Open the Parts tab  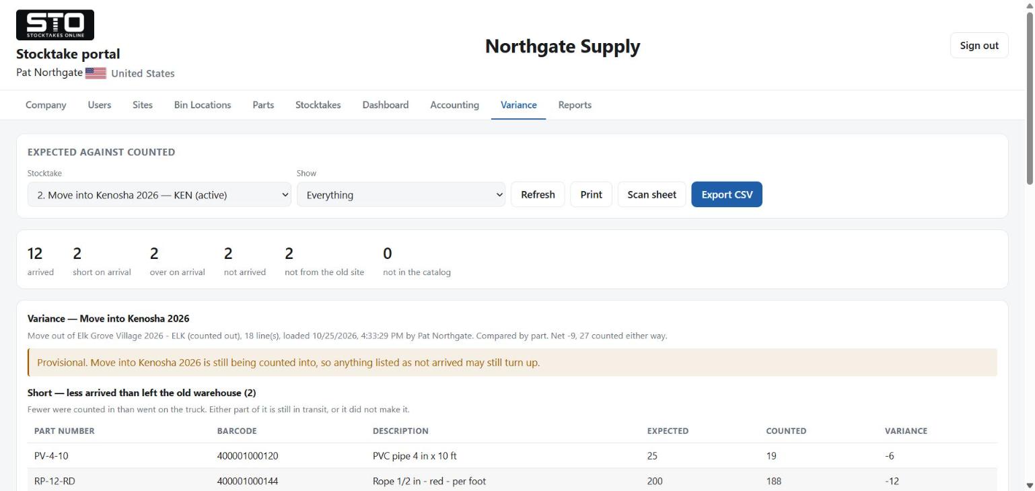[x=263, y=105]
